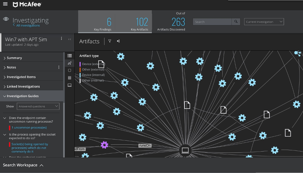Select the graph view icon in the sidebar
The image size is (303, 173).
[69, 63]
